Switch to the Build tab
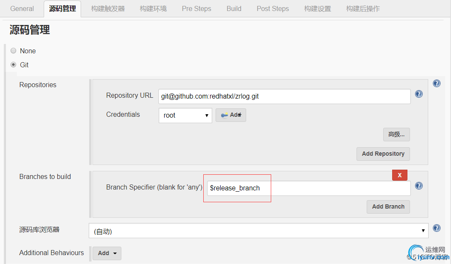Image resolution: width=452 pixels, height=264 pixels. 234,8
